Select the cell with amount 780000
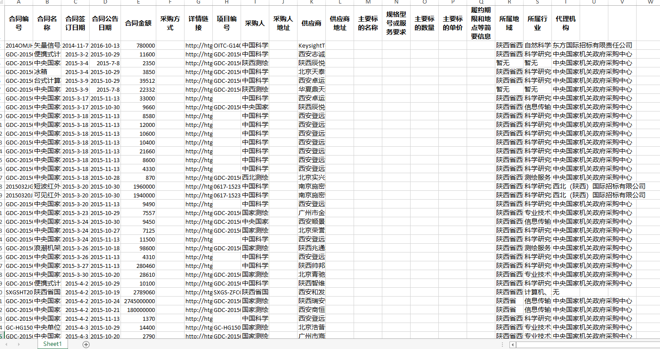The height and width of the screenshot is (349, 660). click(x=138, y=45)
